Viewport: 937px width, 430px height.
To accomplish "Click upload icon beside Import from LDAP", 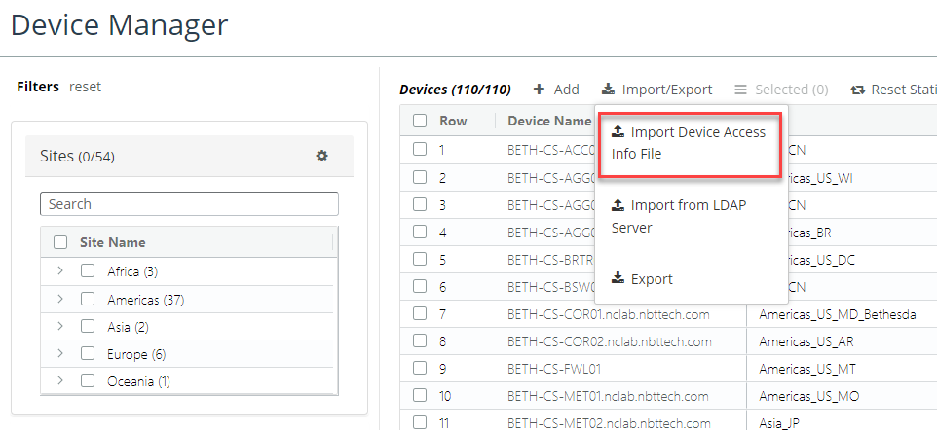I will pos(618,205).
